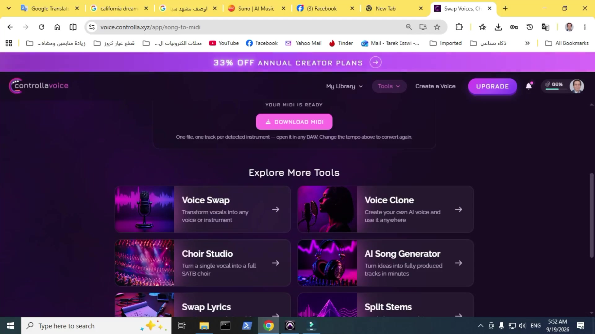Open the Voice Swap card arrow
The image size is (595, 334).
(275, 209)
